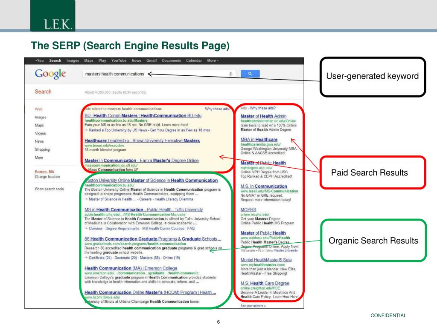The height and width of the screenshot is (327, 437).
Task: Open Boston University Online Master of Science result
Action: click(x=151, y=181)
